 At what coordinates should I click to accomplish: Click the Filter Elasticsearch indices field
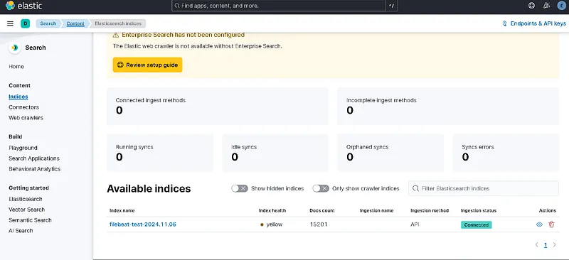484,188
